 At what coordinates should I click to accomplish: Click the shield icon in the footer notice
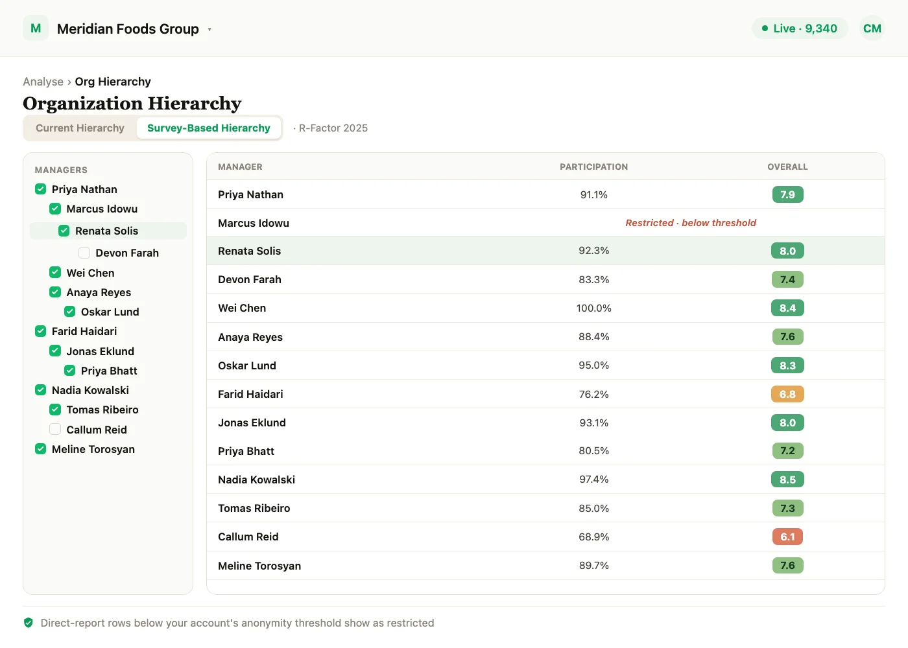click(29, 623)
